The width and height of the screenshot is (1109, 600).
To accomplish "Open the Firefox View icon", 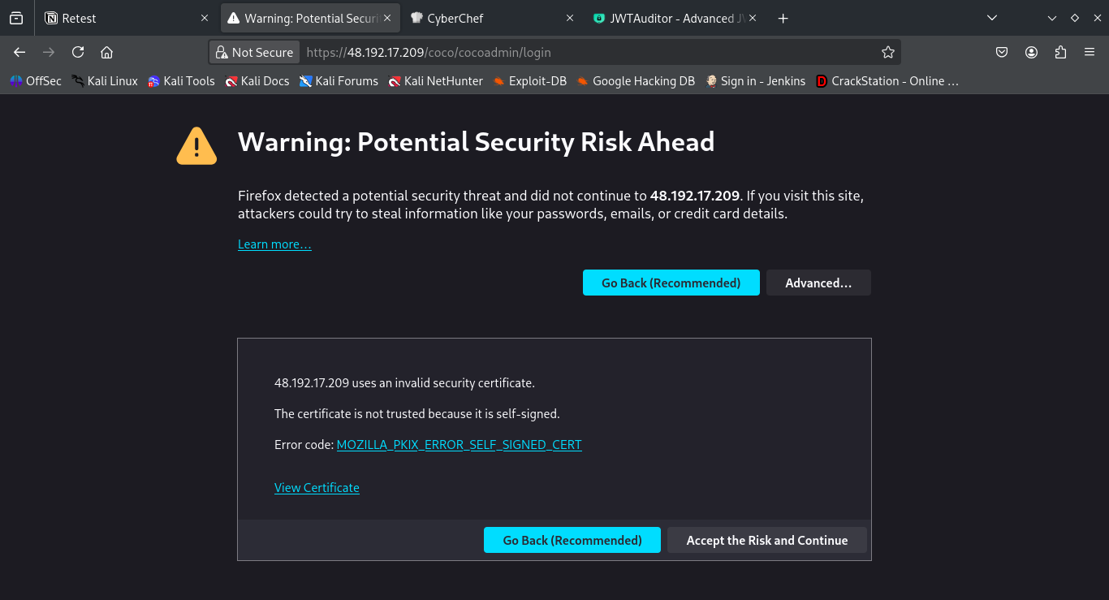I will (16, 18).
